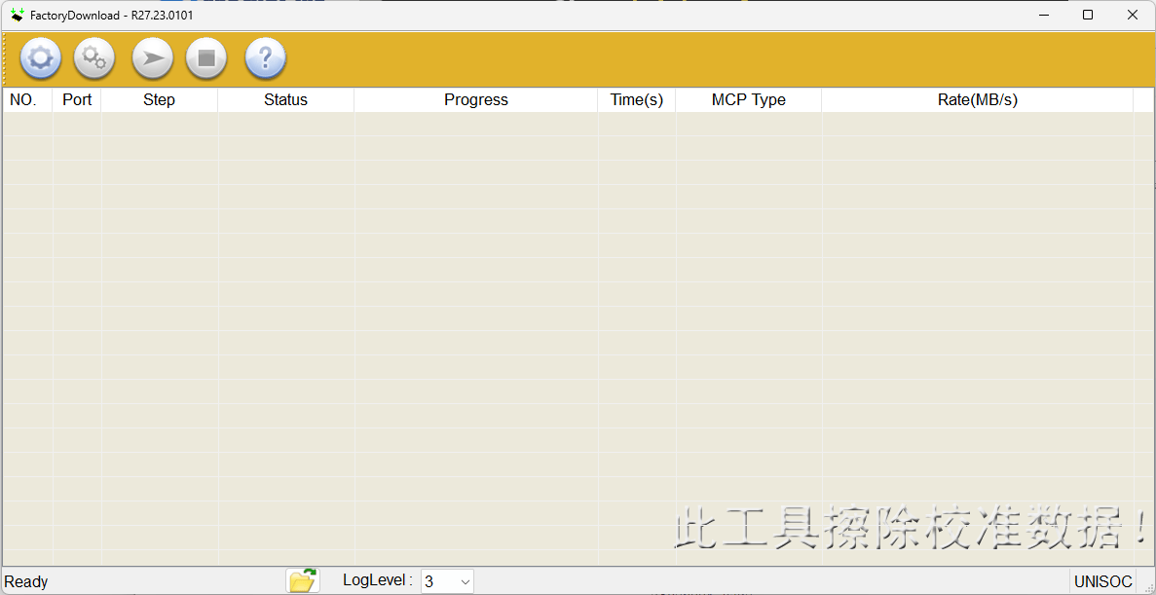Stop the download using the stop square icon
Image resolution: width=1156 pixels, height=595 pixels.
[x=205, y=58]
